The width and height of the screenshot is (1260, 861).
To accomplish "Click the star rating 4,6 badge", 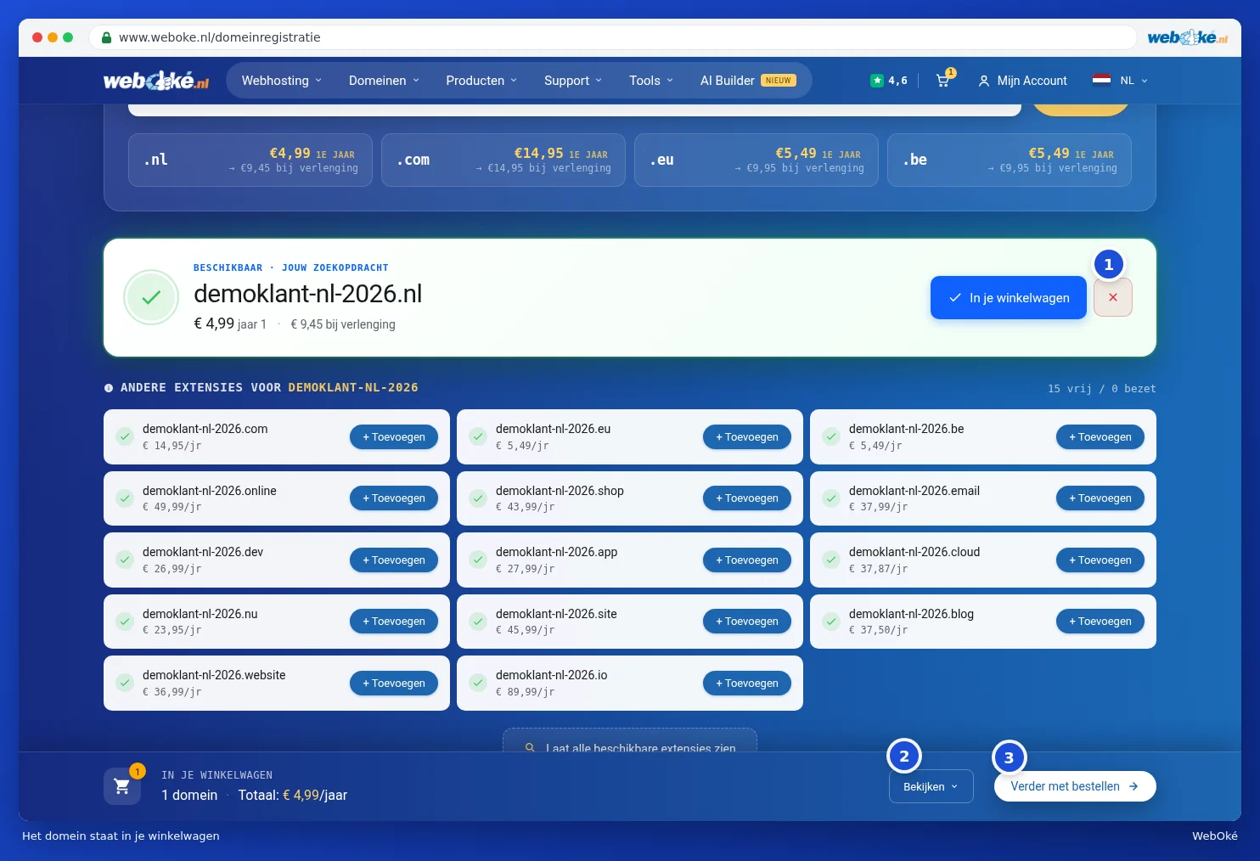I will point(889,81).
